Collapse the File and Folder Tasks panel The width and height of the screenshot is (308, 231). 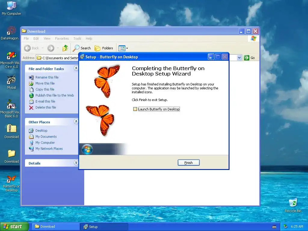[x=76, y=68]
